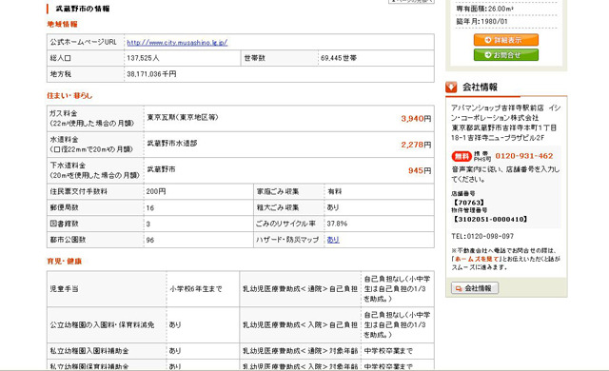Viewport: 609px width, 371px height.
Task: Click the toll-free number 0120-931-462
Action: pos(524,156)
